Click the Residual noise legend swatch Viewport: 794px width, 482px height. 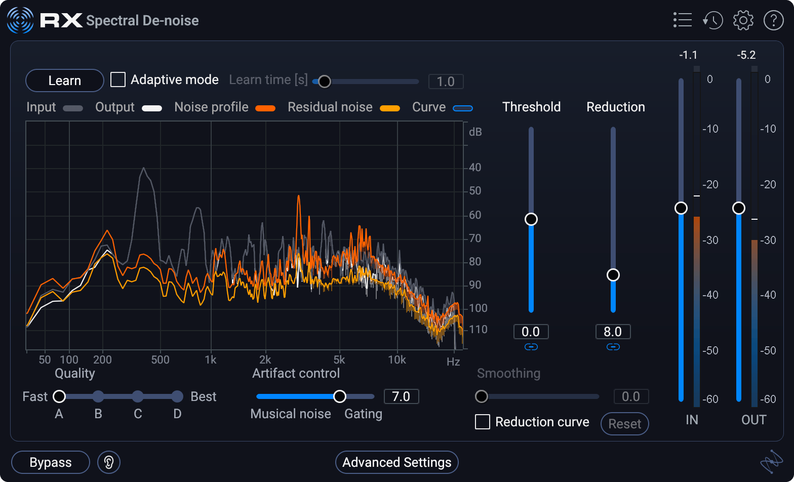[390, 108]
